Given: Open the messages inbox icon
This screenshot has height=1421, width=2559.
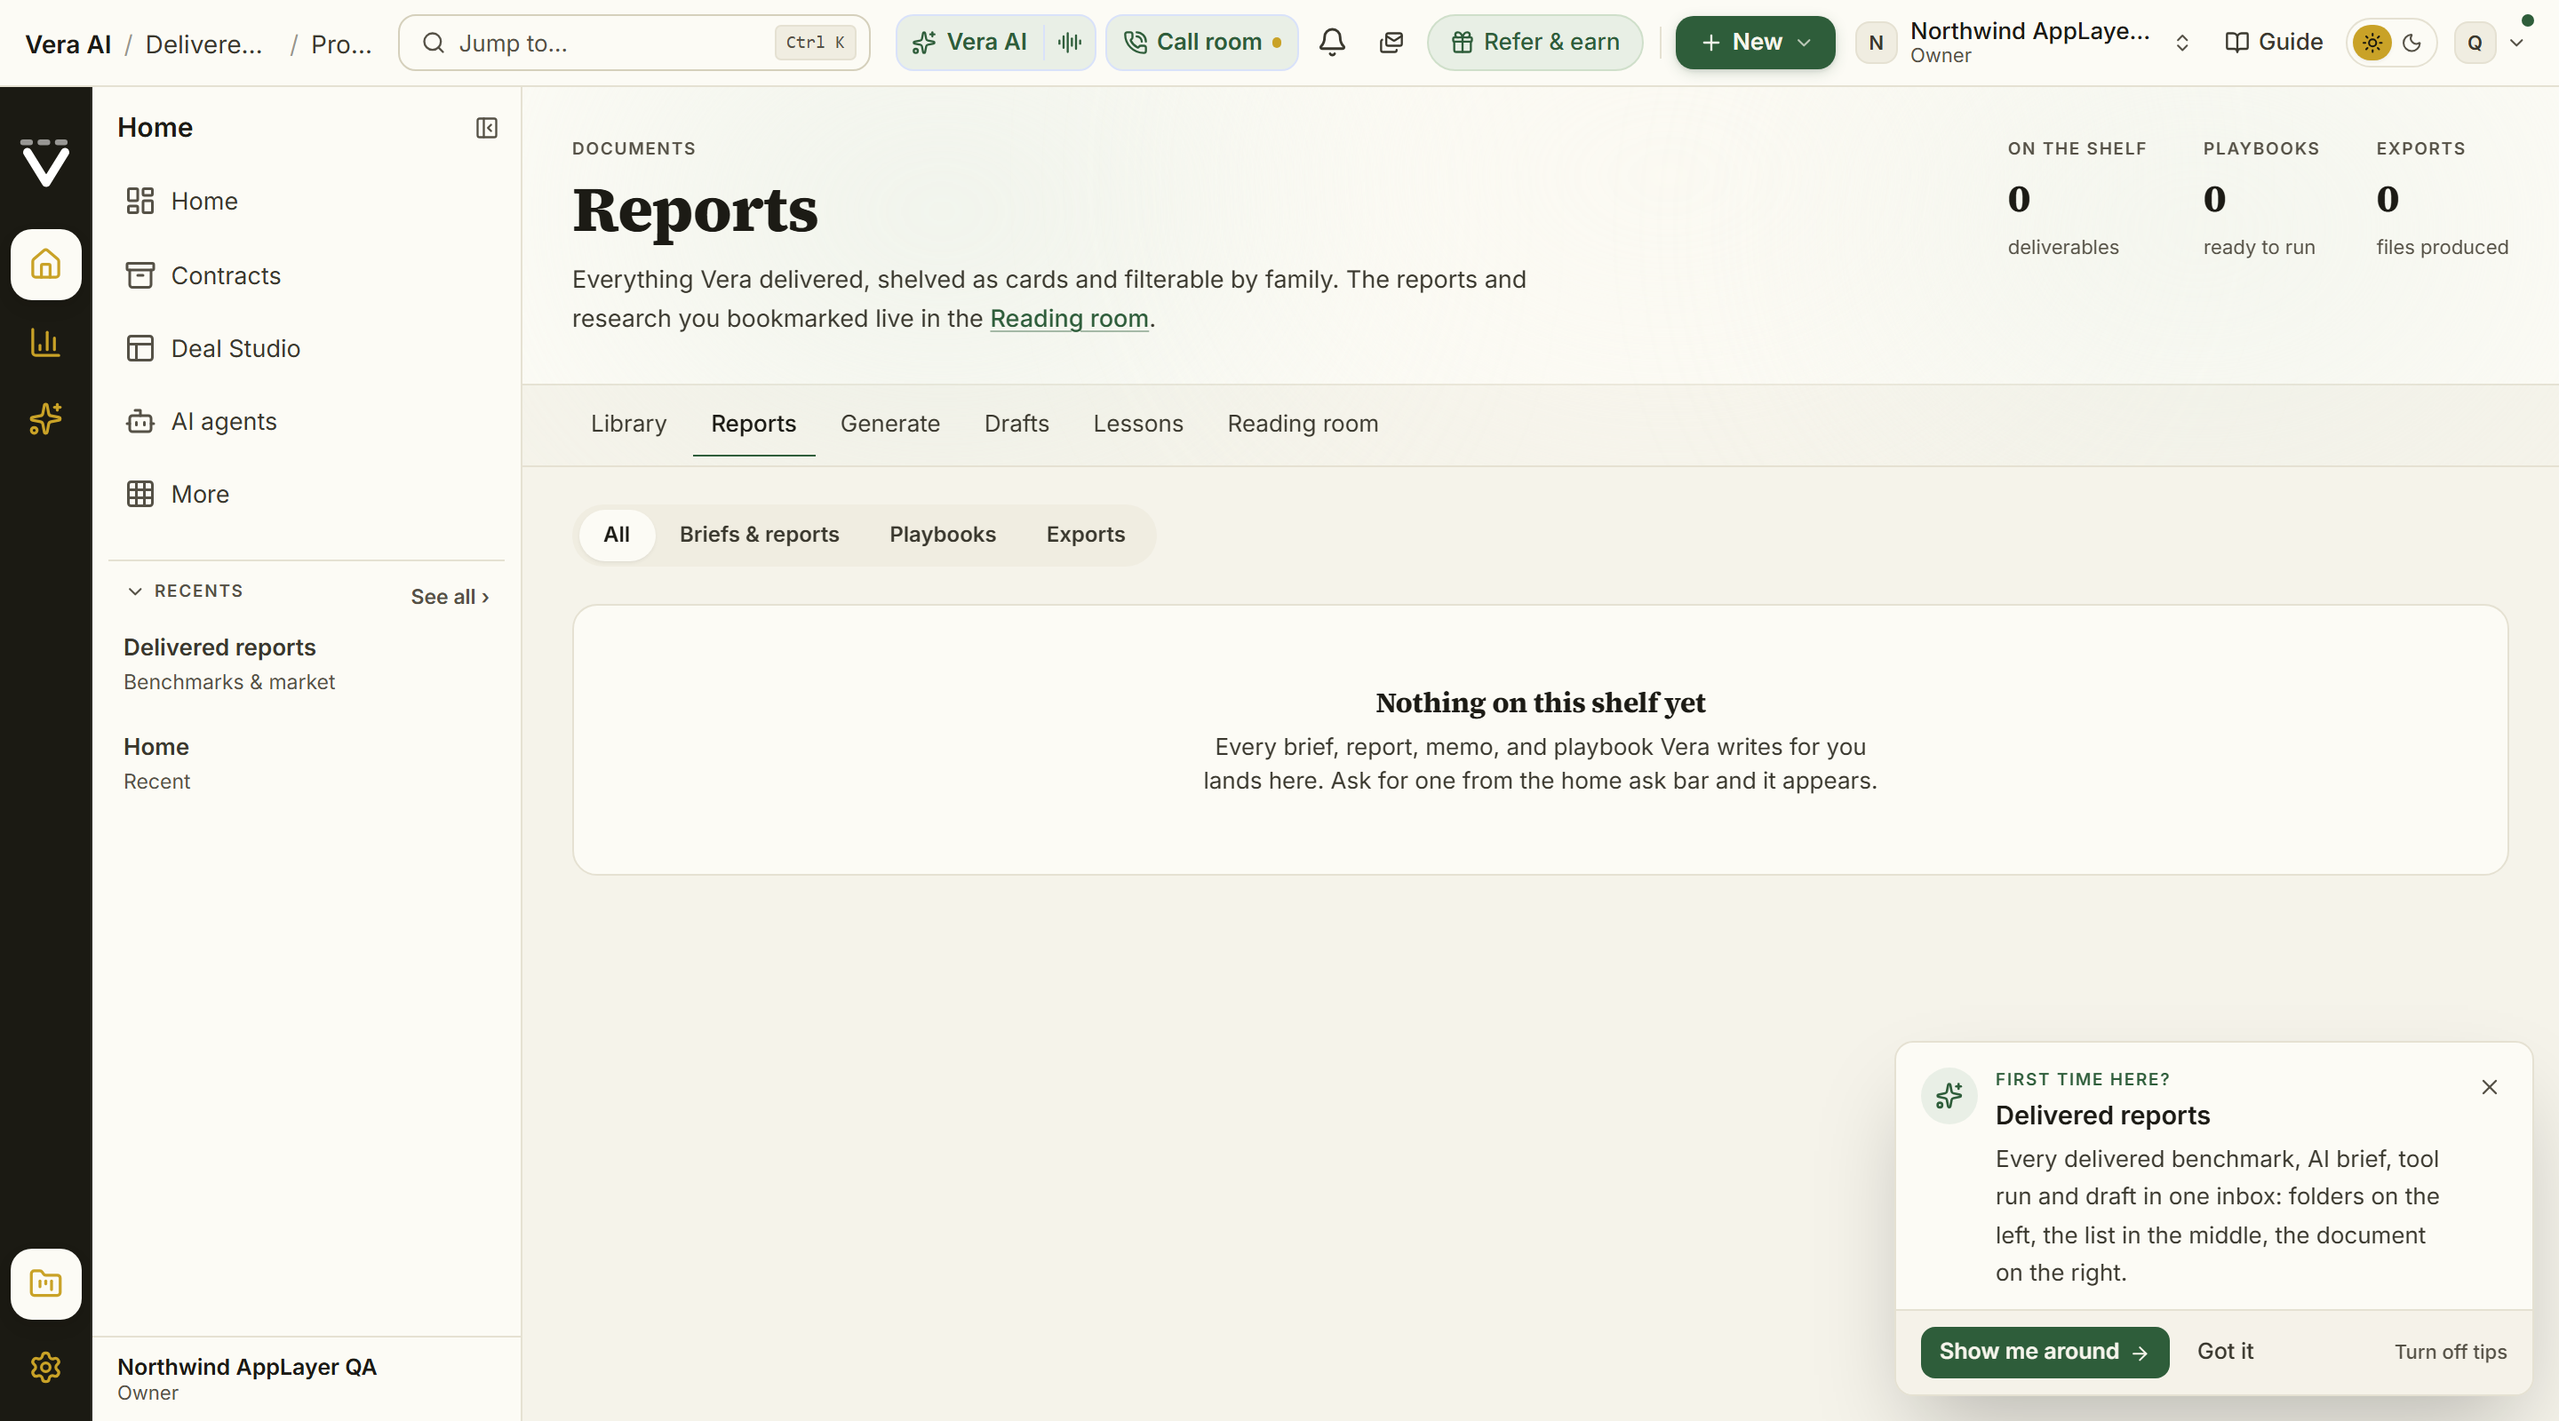Looking at the screenshot, I should pyautogui.click(x=1391, y=43).
